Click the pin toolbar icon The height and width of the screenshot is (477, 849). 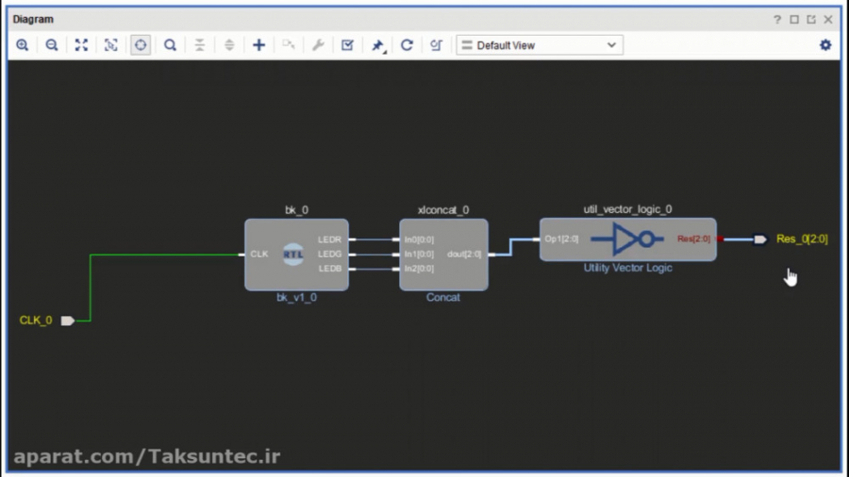click(x=378, y=45)
